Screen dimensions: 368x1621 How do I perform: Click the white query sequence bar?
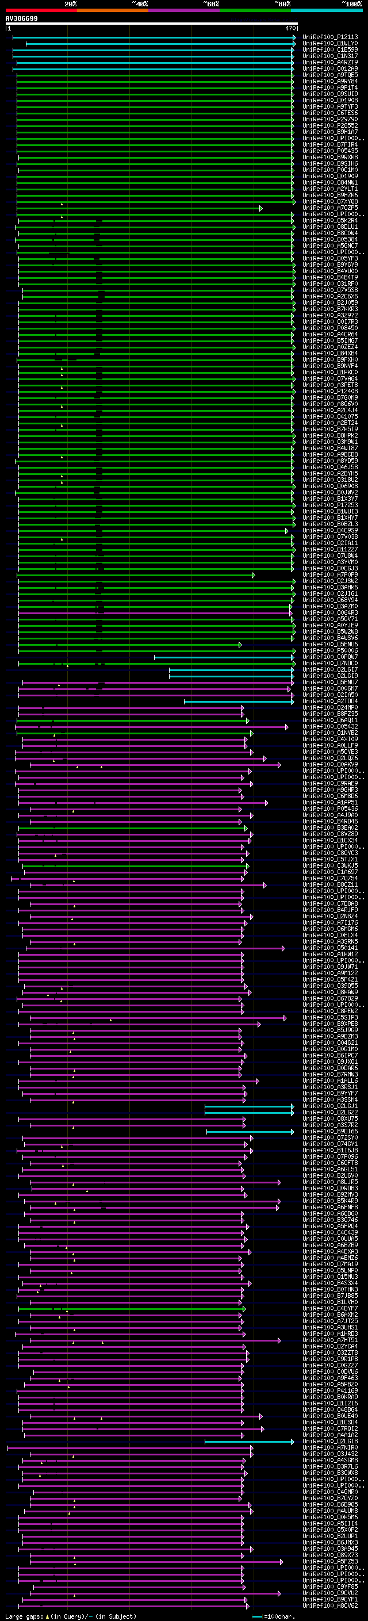(x=152, y=24)
